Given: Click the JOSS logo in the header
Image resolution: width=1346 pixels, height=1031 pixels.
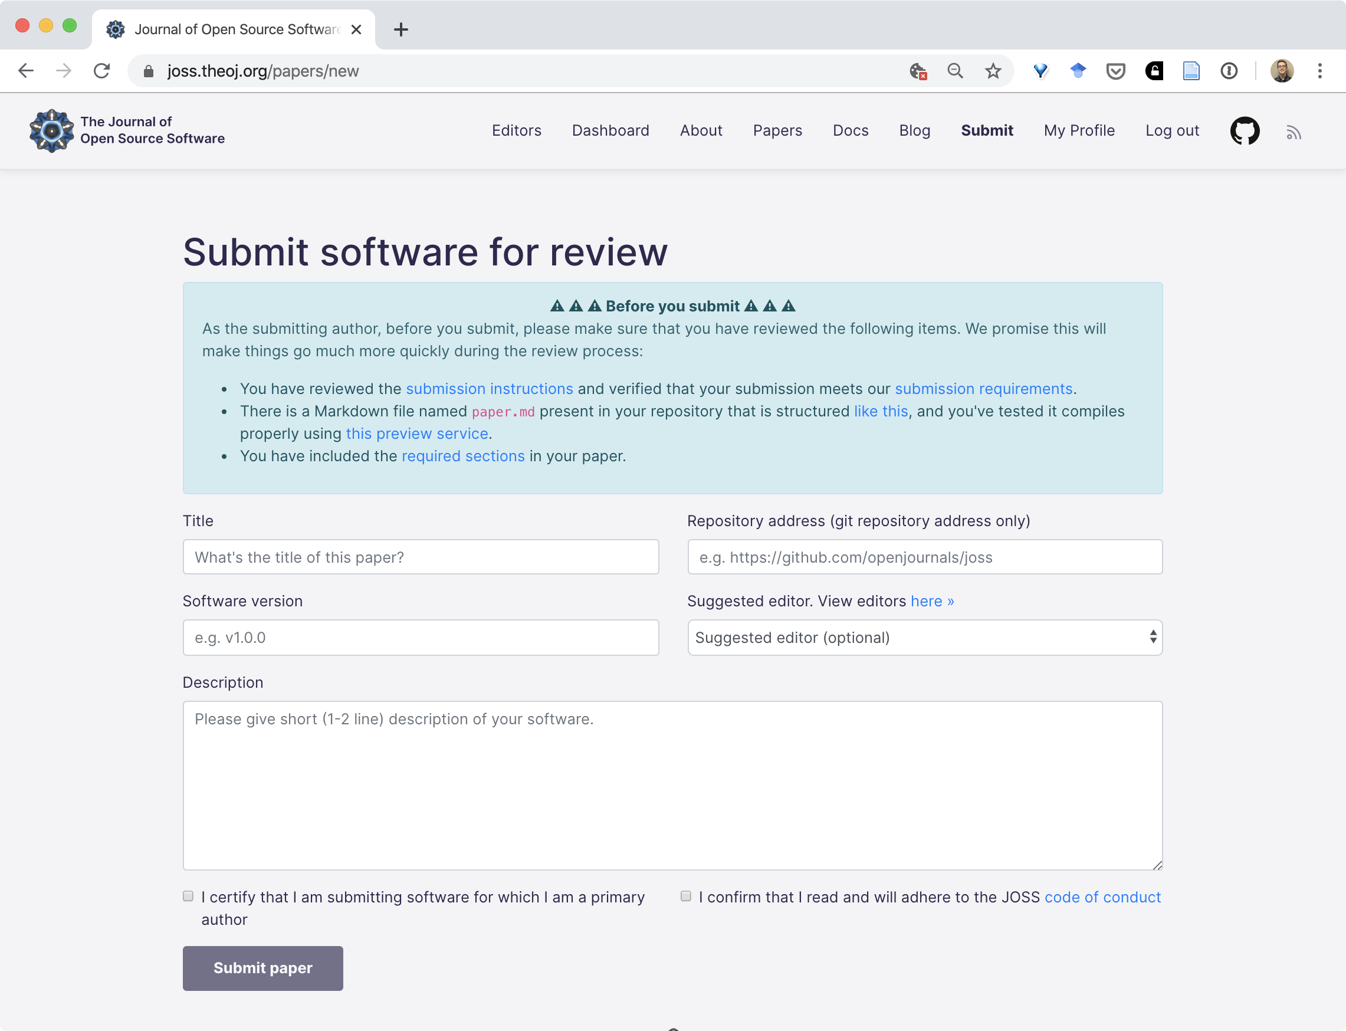Looking at the screenshot, I should pos(51,131).
